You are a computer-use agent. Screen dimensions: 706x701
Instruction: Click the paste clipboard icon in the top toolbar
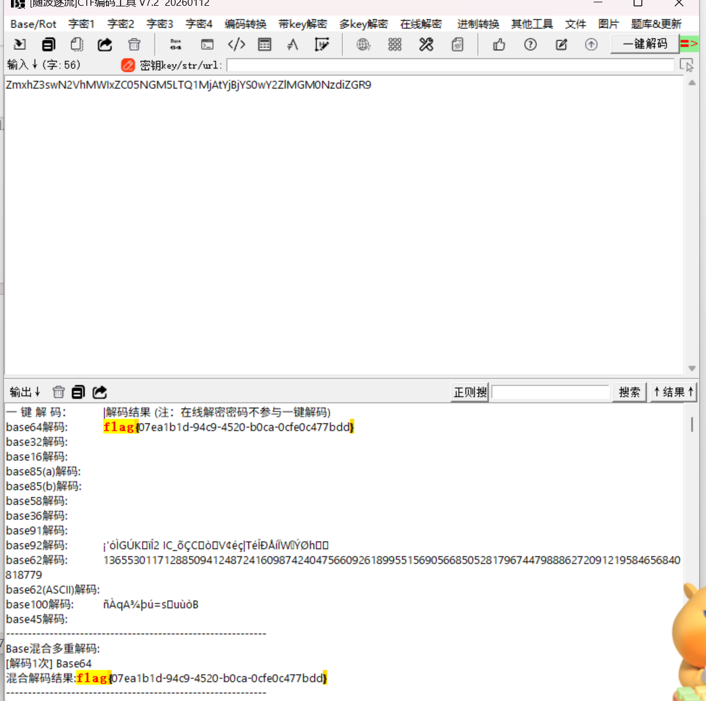[x=77, y=44]
